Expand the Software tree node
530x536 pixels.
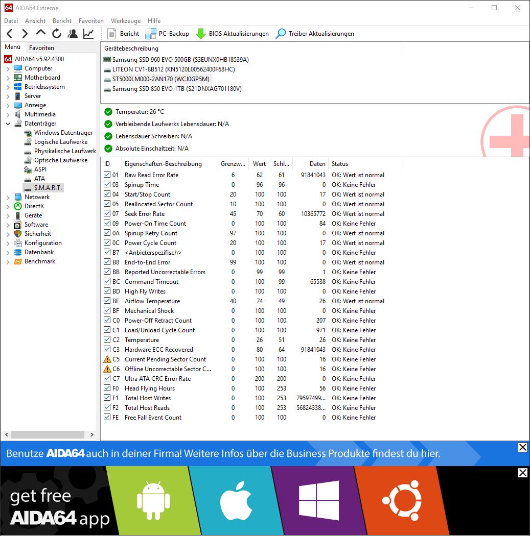click(8, 225)
